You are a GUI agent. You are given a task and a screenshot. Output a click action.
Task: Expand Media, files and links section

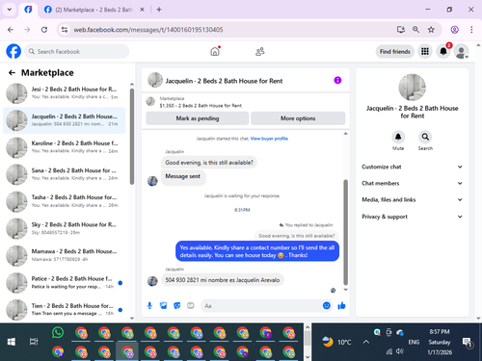tap(412, 199)
